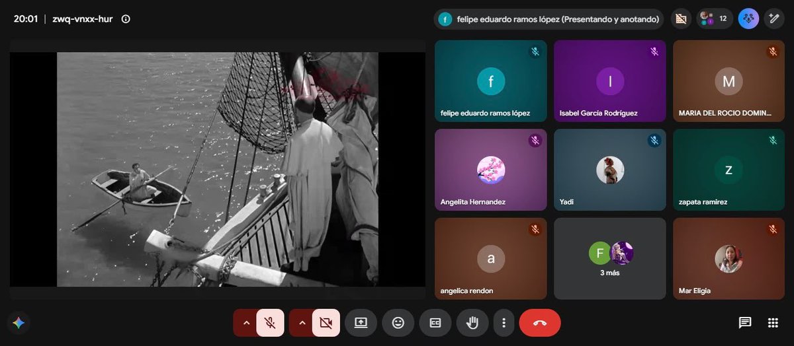Viewport: 794px width, 346px height.
Task: Select Mar Eligia participant tile
Action: pyautogui.click(x=728, y=258)
